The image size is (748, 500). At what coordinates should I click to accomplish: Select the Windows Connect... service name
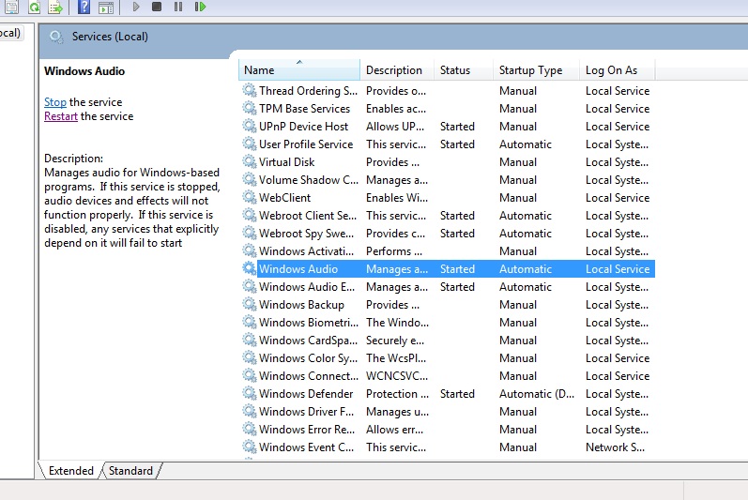click(x=309, y=376)
